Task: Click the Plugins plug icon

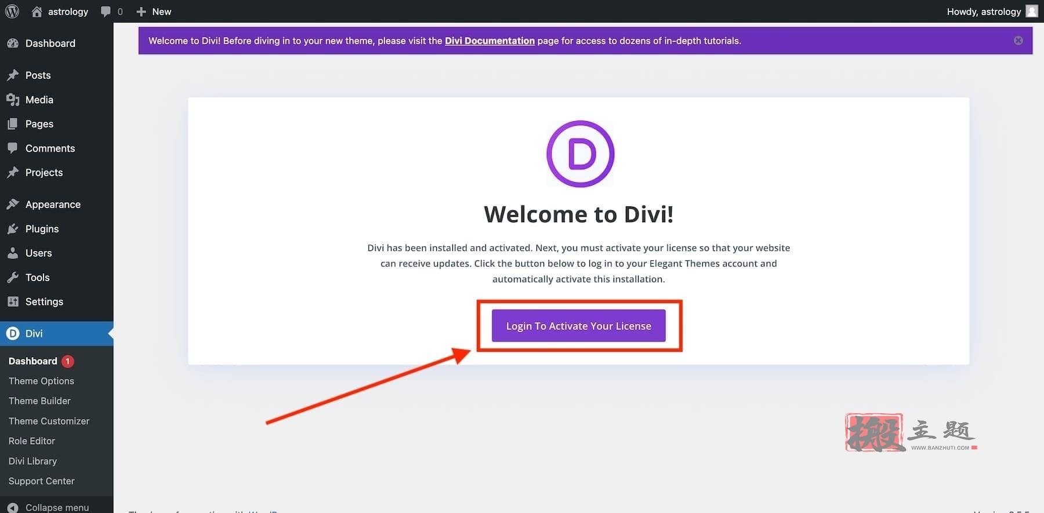Action: [13, 228]
